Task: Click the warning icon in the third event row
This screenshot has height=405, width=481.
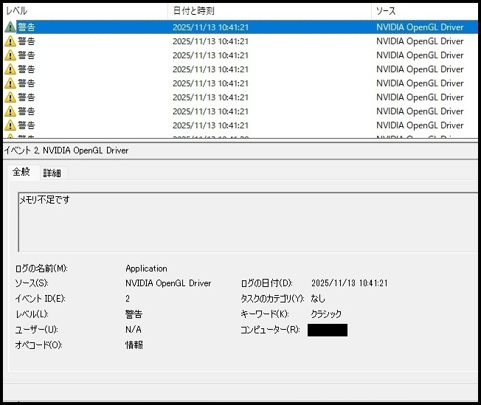Action: tap(10, 55)
